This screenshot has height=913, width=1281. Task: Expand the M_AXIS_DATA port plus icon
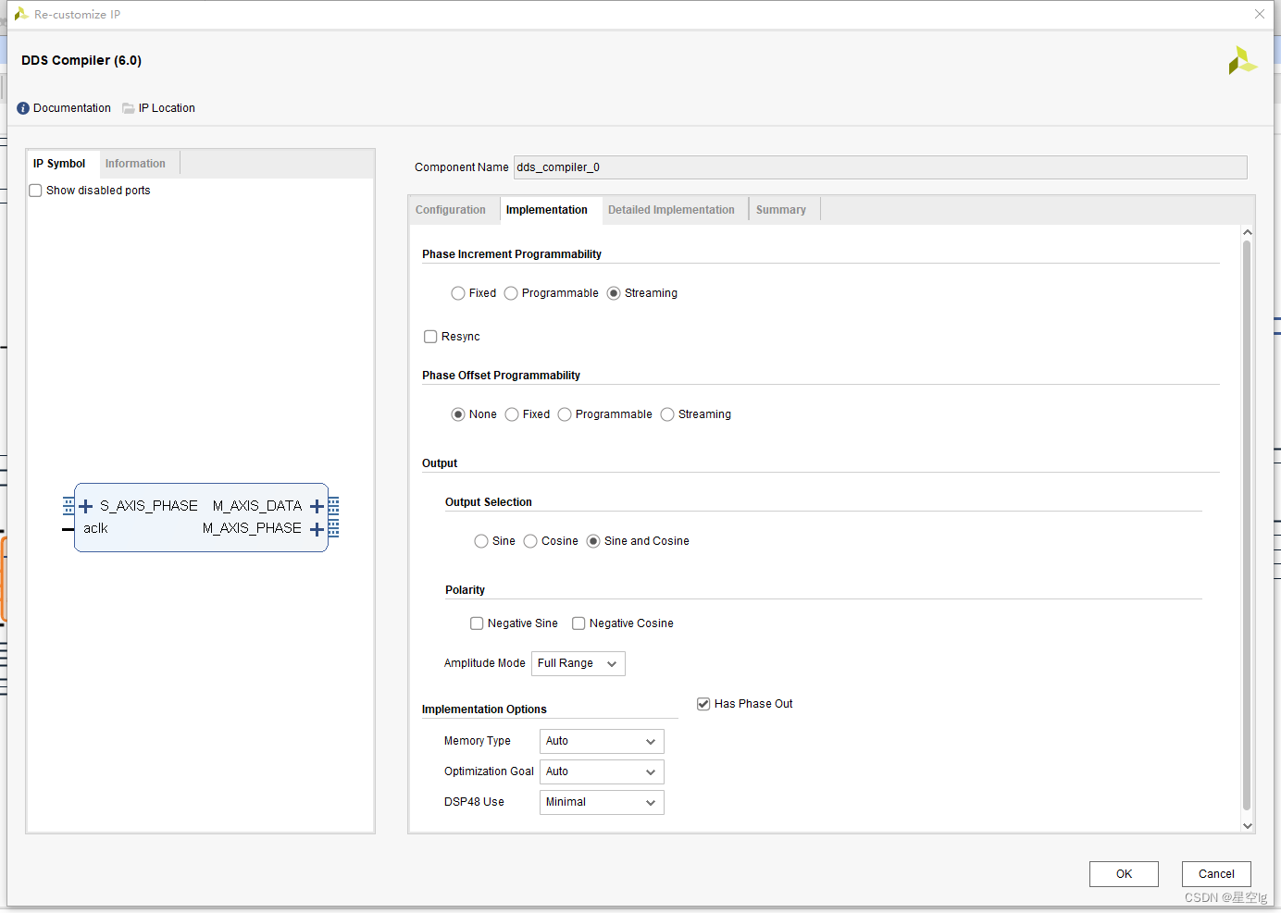pyautogui.click(x=317, y=506)
